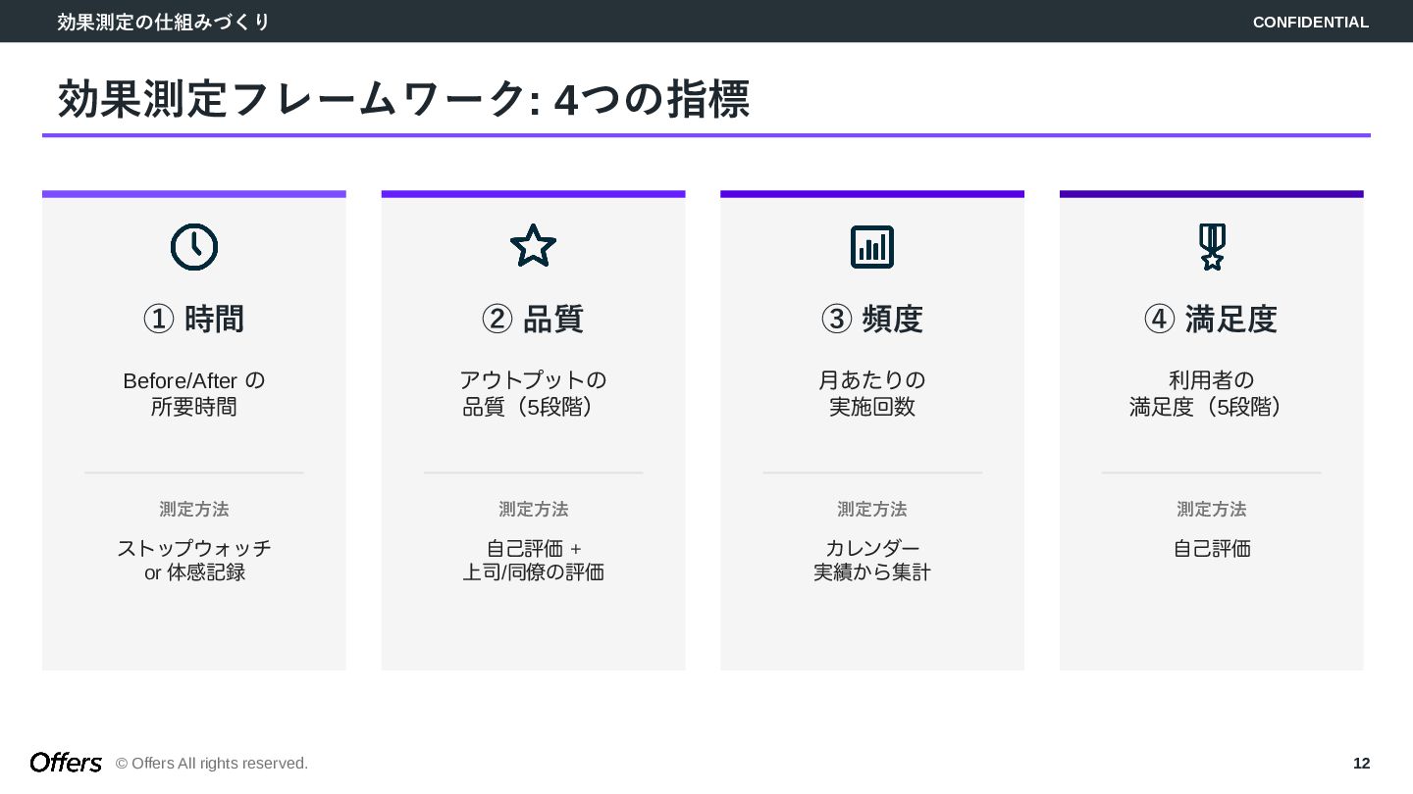This screenshot has height=794, width=1413.
Task: Select the ④ 満足度 card heading
Action: [1211, 320]
